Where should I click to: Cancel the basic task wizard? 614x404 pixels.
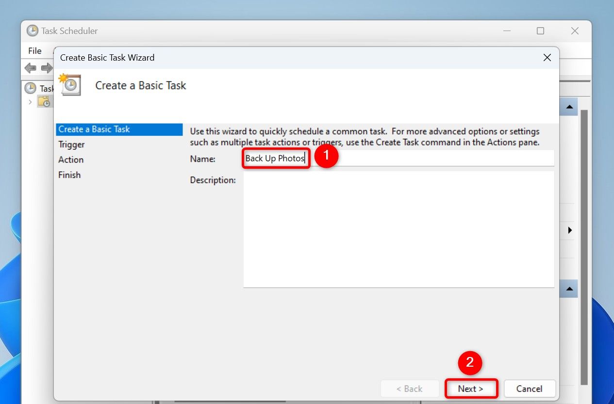(529, 388)
